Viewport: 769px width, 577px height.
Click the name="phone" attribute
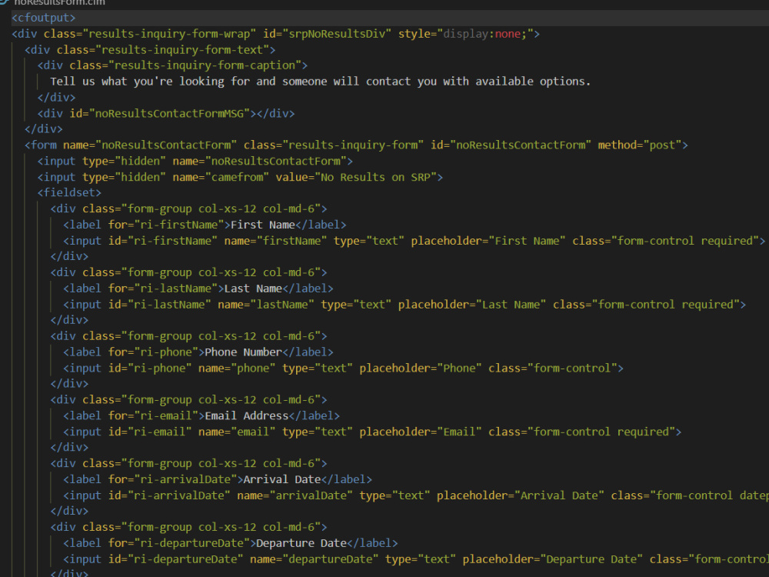(237, 369)
